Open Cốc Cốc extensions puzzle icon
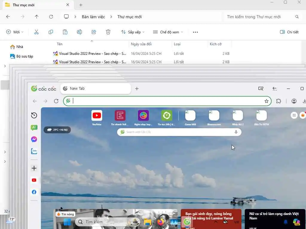This screenshot has width=306, height=229. coord(279,101)
